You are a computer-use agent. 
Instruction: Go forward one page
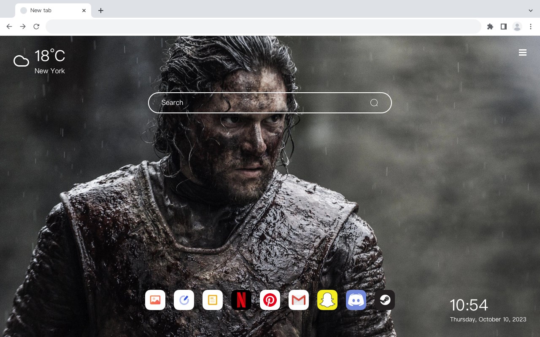click(x=23, y=27)
